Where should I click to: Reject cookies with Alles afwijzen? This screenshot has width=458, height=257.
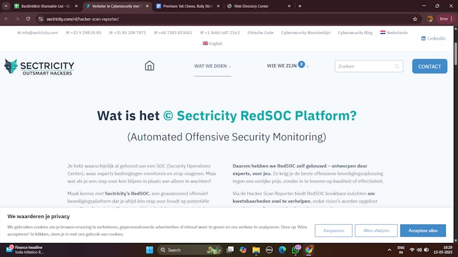tap(376, 230)
